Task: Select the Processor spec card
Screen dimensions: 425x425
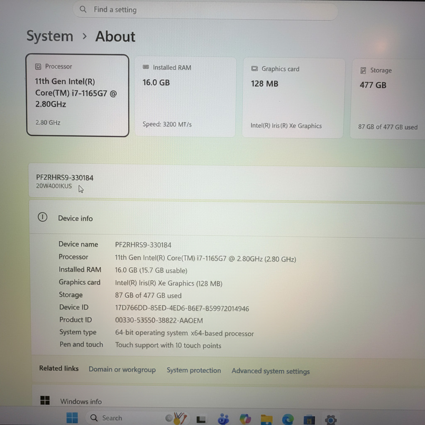Action: pyautogui.click(x=78, y=95)
